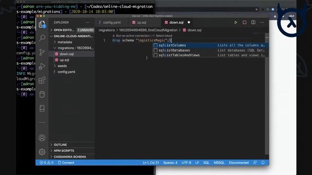Collapse the ONLINE-CLOUD-MIGRATI... folder section
The image size is (312, 175).
click(72, 36)
